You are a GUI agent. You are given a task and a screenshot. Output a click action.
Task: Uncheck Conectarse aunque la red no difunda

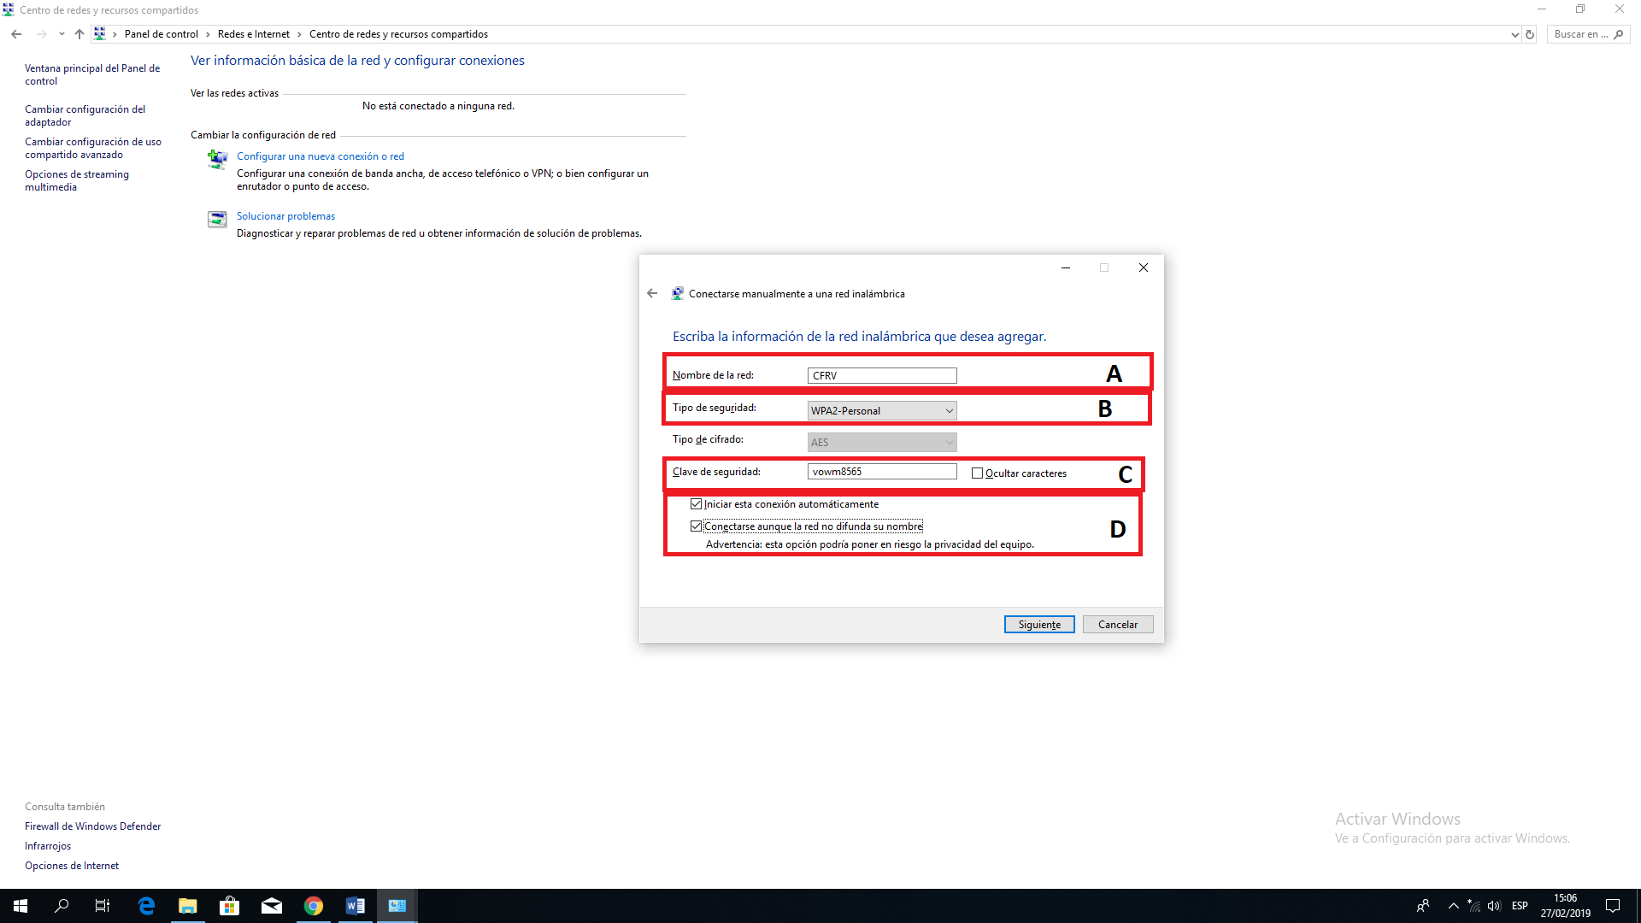pos(696,526)
